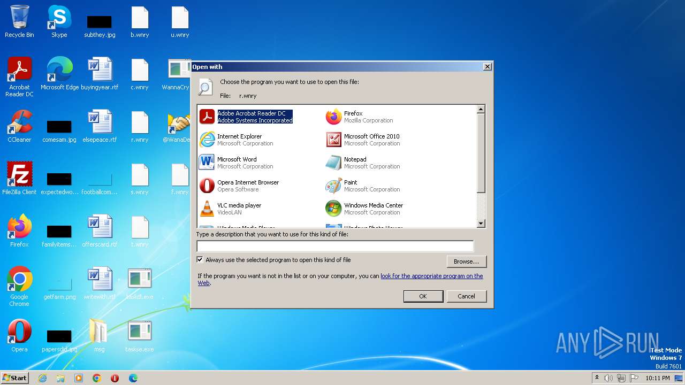This screenshot has height=385, width=685.
Task: Click the program list scrollbar down arrow
Action: 481,224
